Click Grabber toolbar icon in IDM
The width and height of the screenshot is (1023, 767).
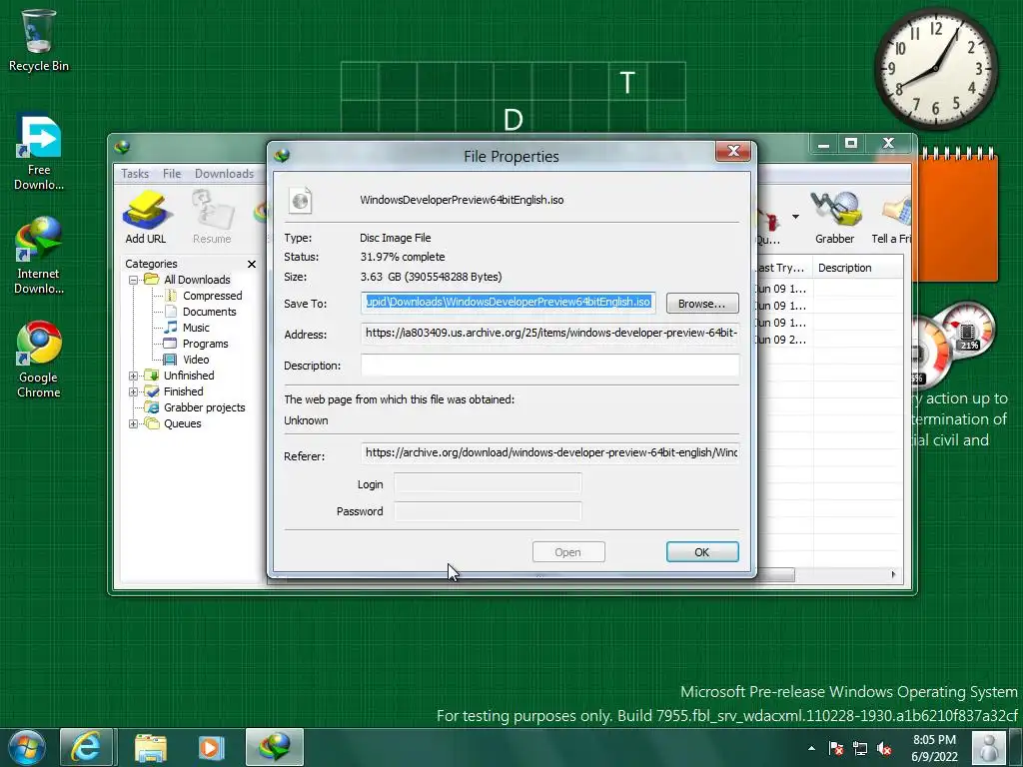(834, 217)
